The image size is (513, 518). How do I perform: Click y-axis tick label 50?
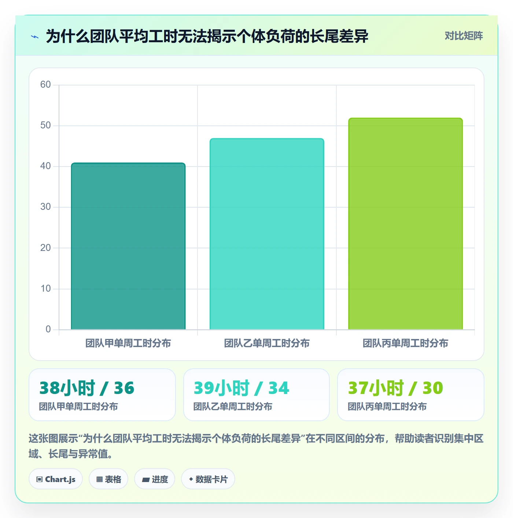point(45,125)
